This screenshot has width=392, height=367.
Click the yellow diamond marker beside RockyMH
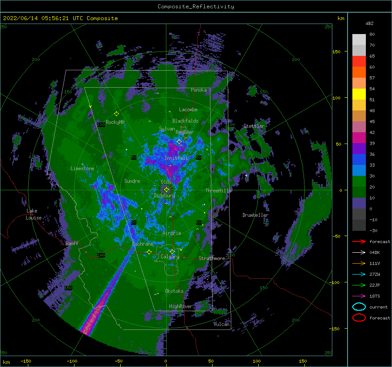[x=116, y=114]
